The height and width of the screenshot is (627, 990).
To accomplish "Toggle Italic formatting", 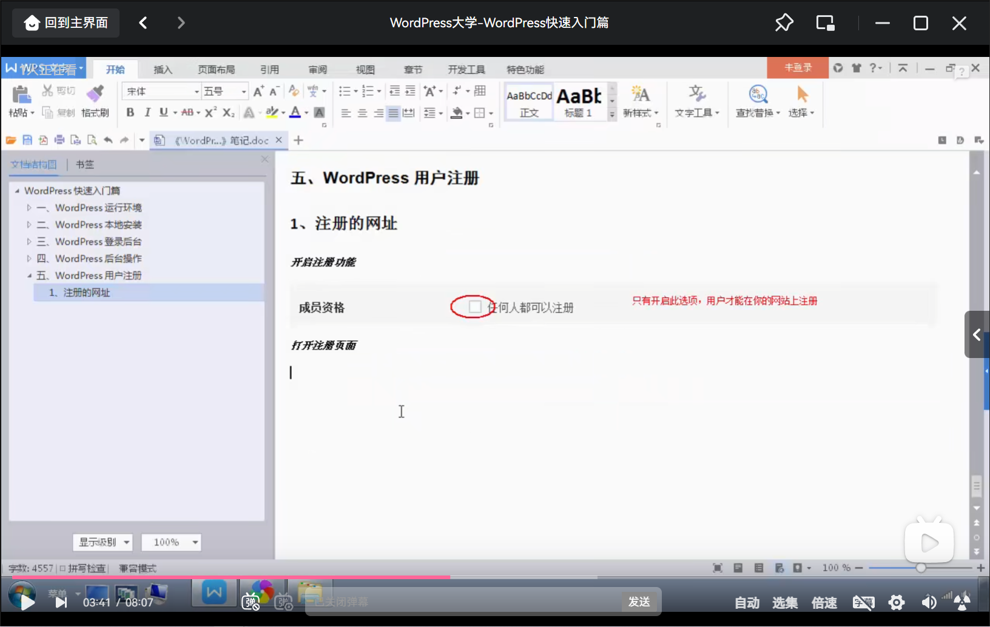I will 147,113.
